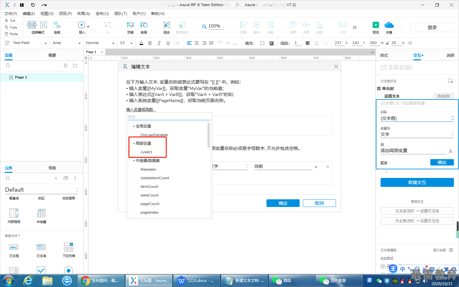Click the 共享 cloud share icon
Screen dimensions: 459x287
[x=389, y=25]
